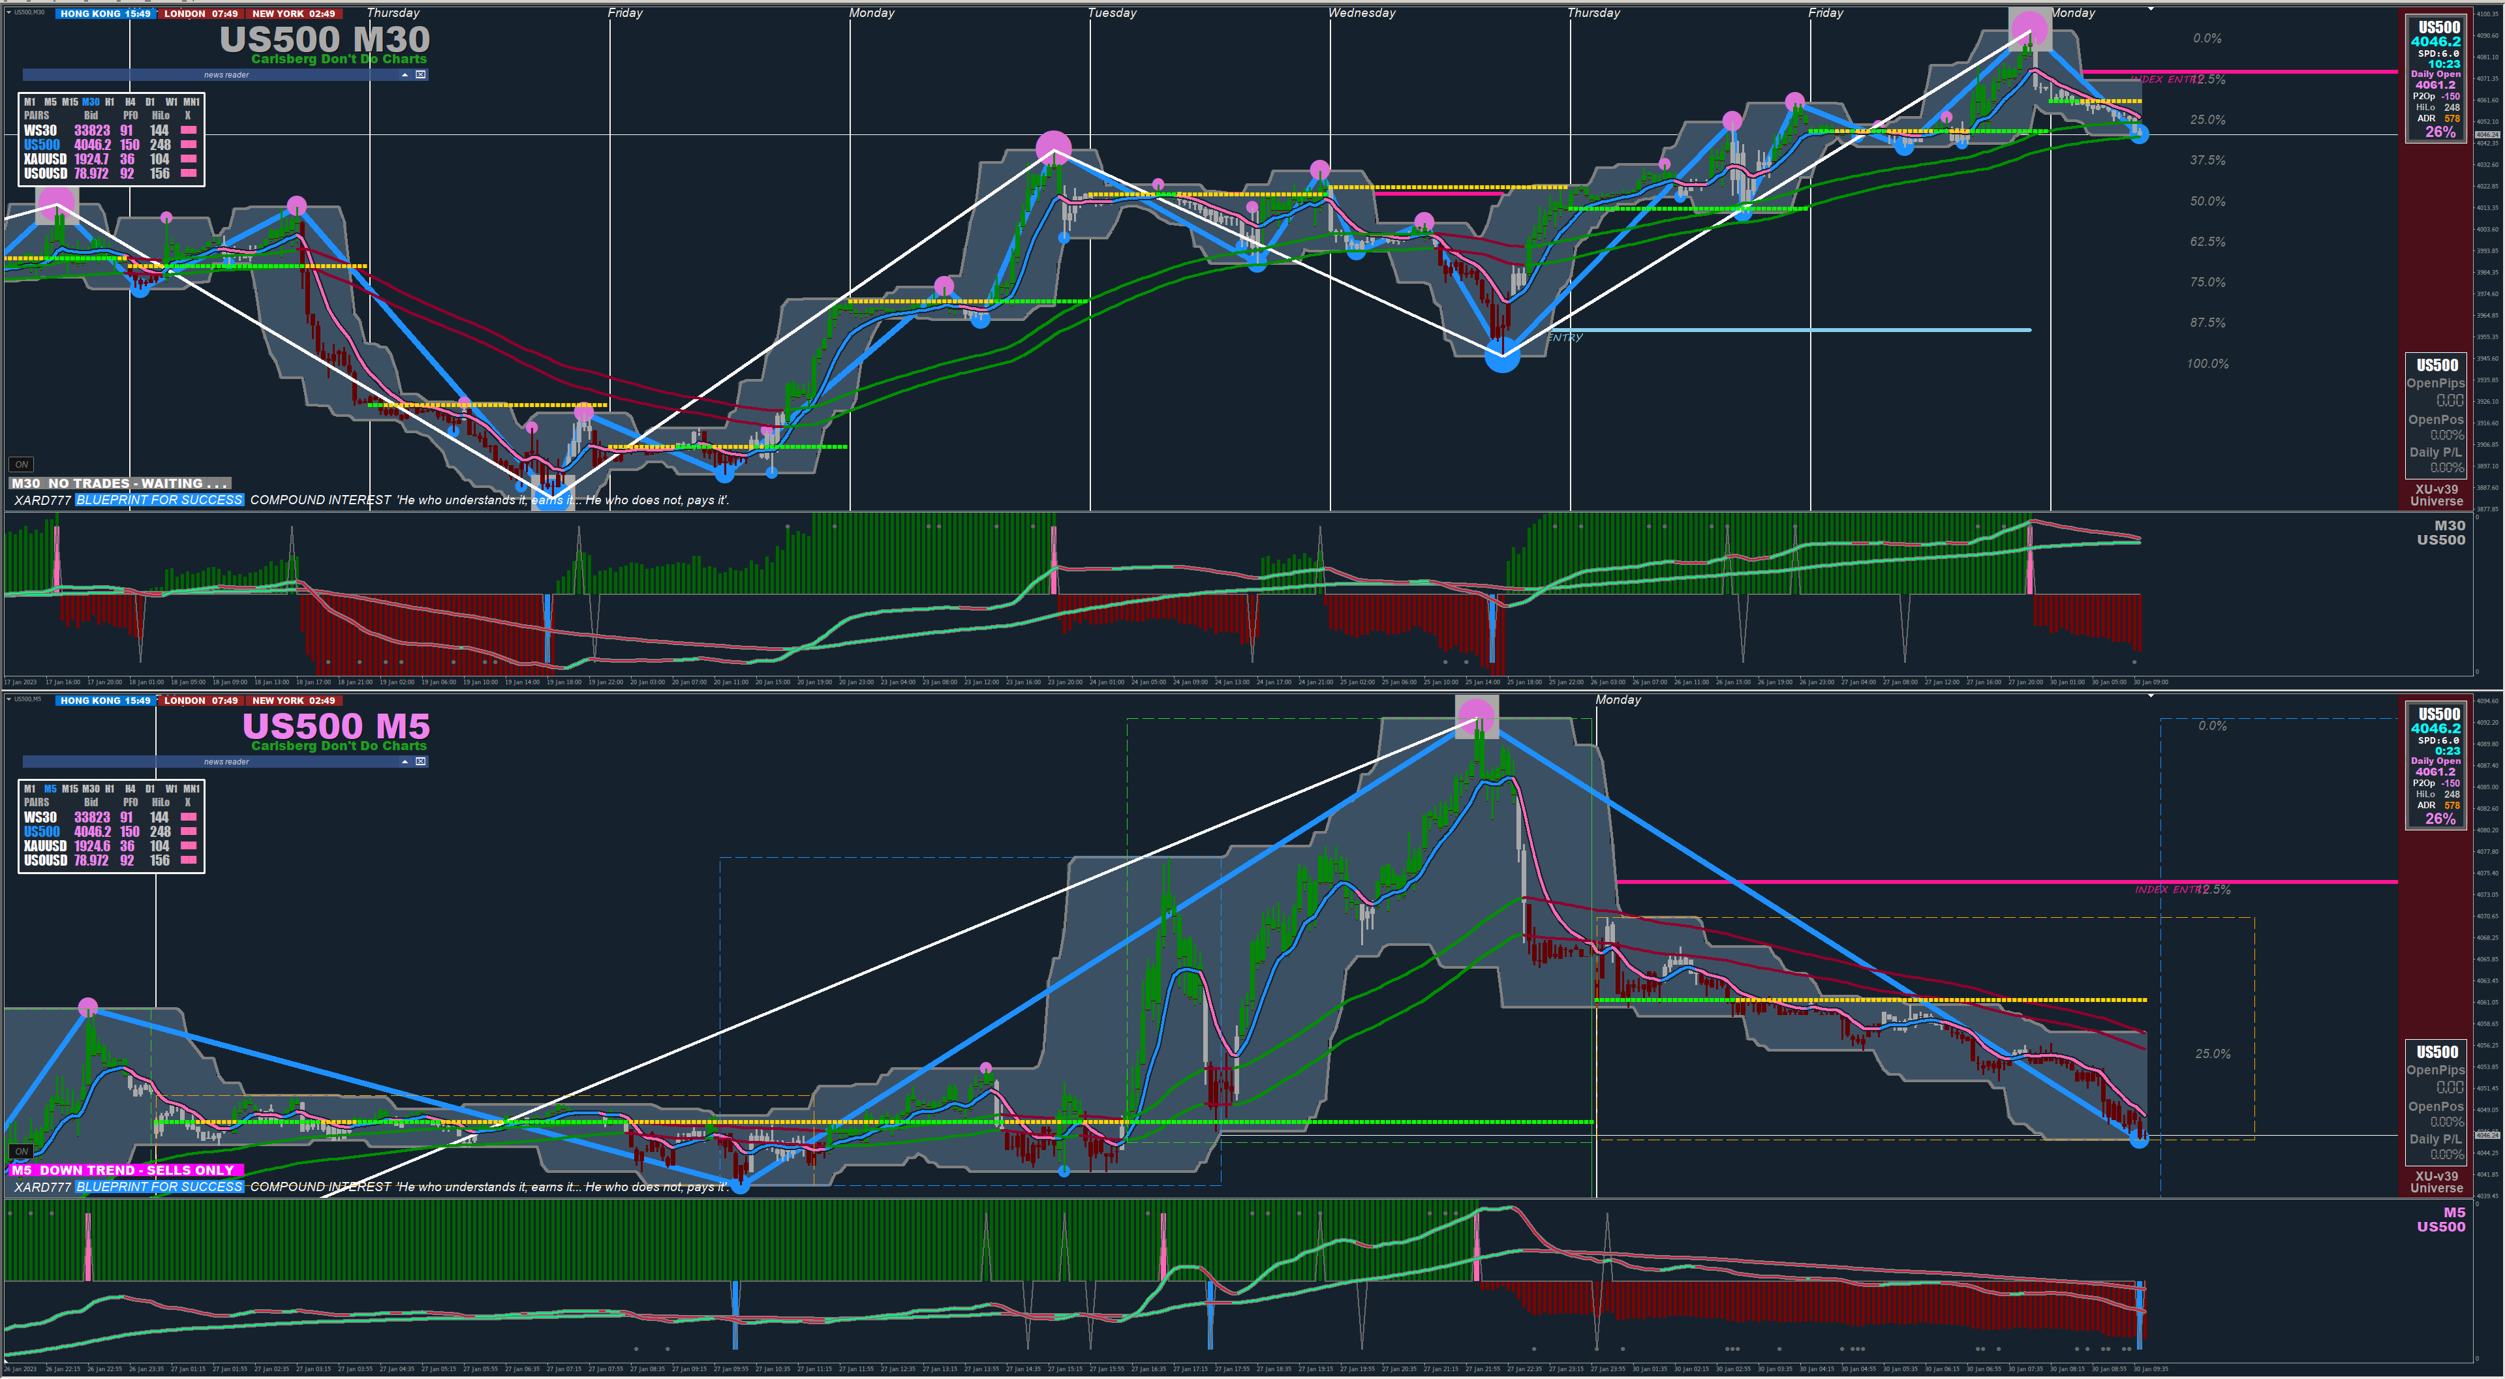Toggle the ON button on M30 chart
Screen dimensions: 2505x1379
(x=22, y=464)
